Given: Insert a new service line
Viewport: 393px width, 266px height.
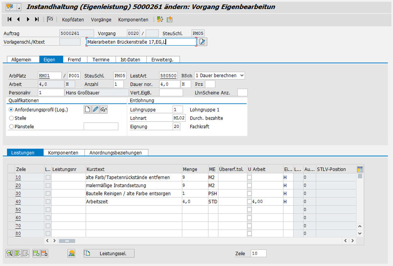Looking at the screenshot, I should tap(36, 253).
